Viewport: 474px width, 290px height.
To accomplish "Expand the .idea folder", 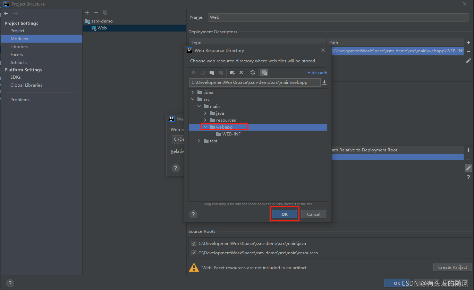I will pyautogui.click(x=193, y=93).
